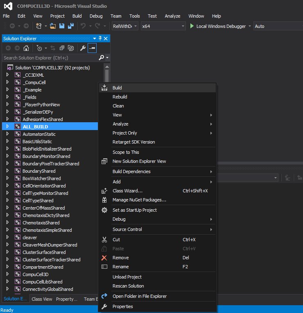Click the New Project toolbar icon
This screenshot has width=303, height=313.
39,26
